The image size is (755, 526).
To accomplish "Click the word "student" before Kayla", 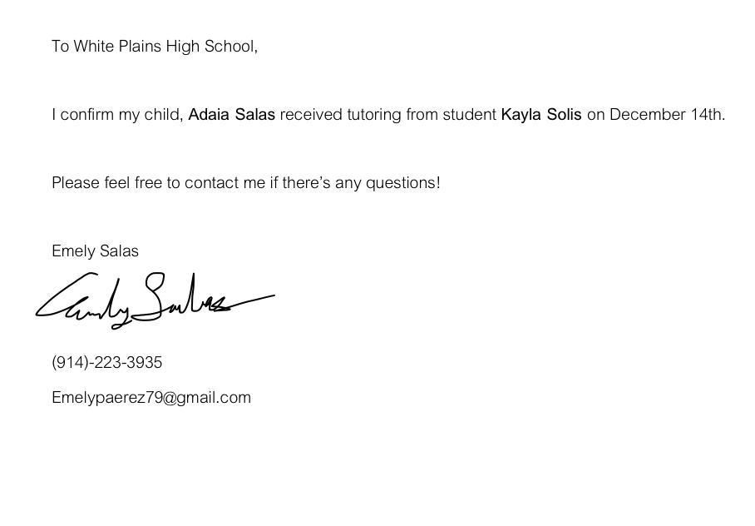I will tap(469, 115).
